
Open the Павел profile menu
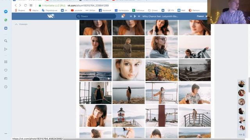[x=202, y=16]
